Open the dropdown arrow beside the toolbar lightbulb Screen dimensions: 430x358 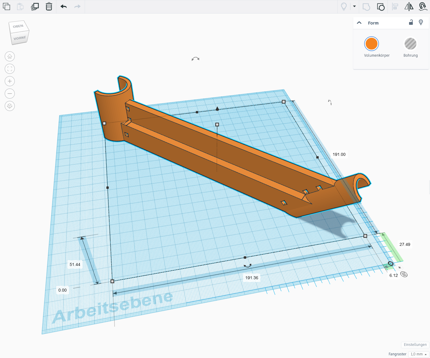point(354,6)
